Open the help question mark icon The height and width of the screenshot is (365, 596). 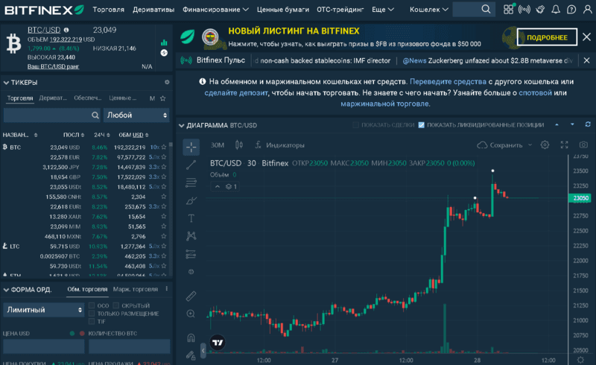tap(571, 9)
